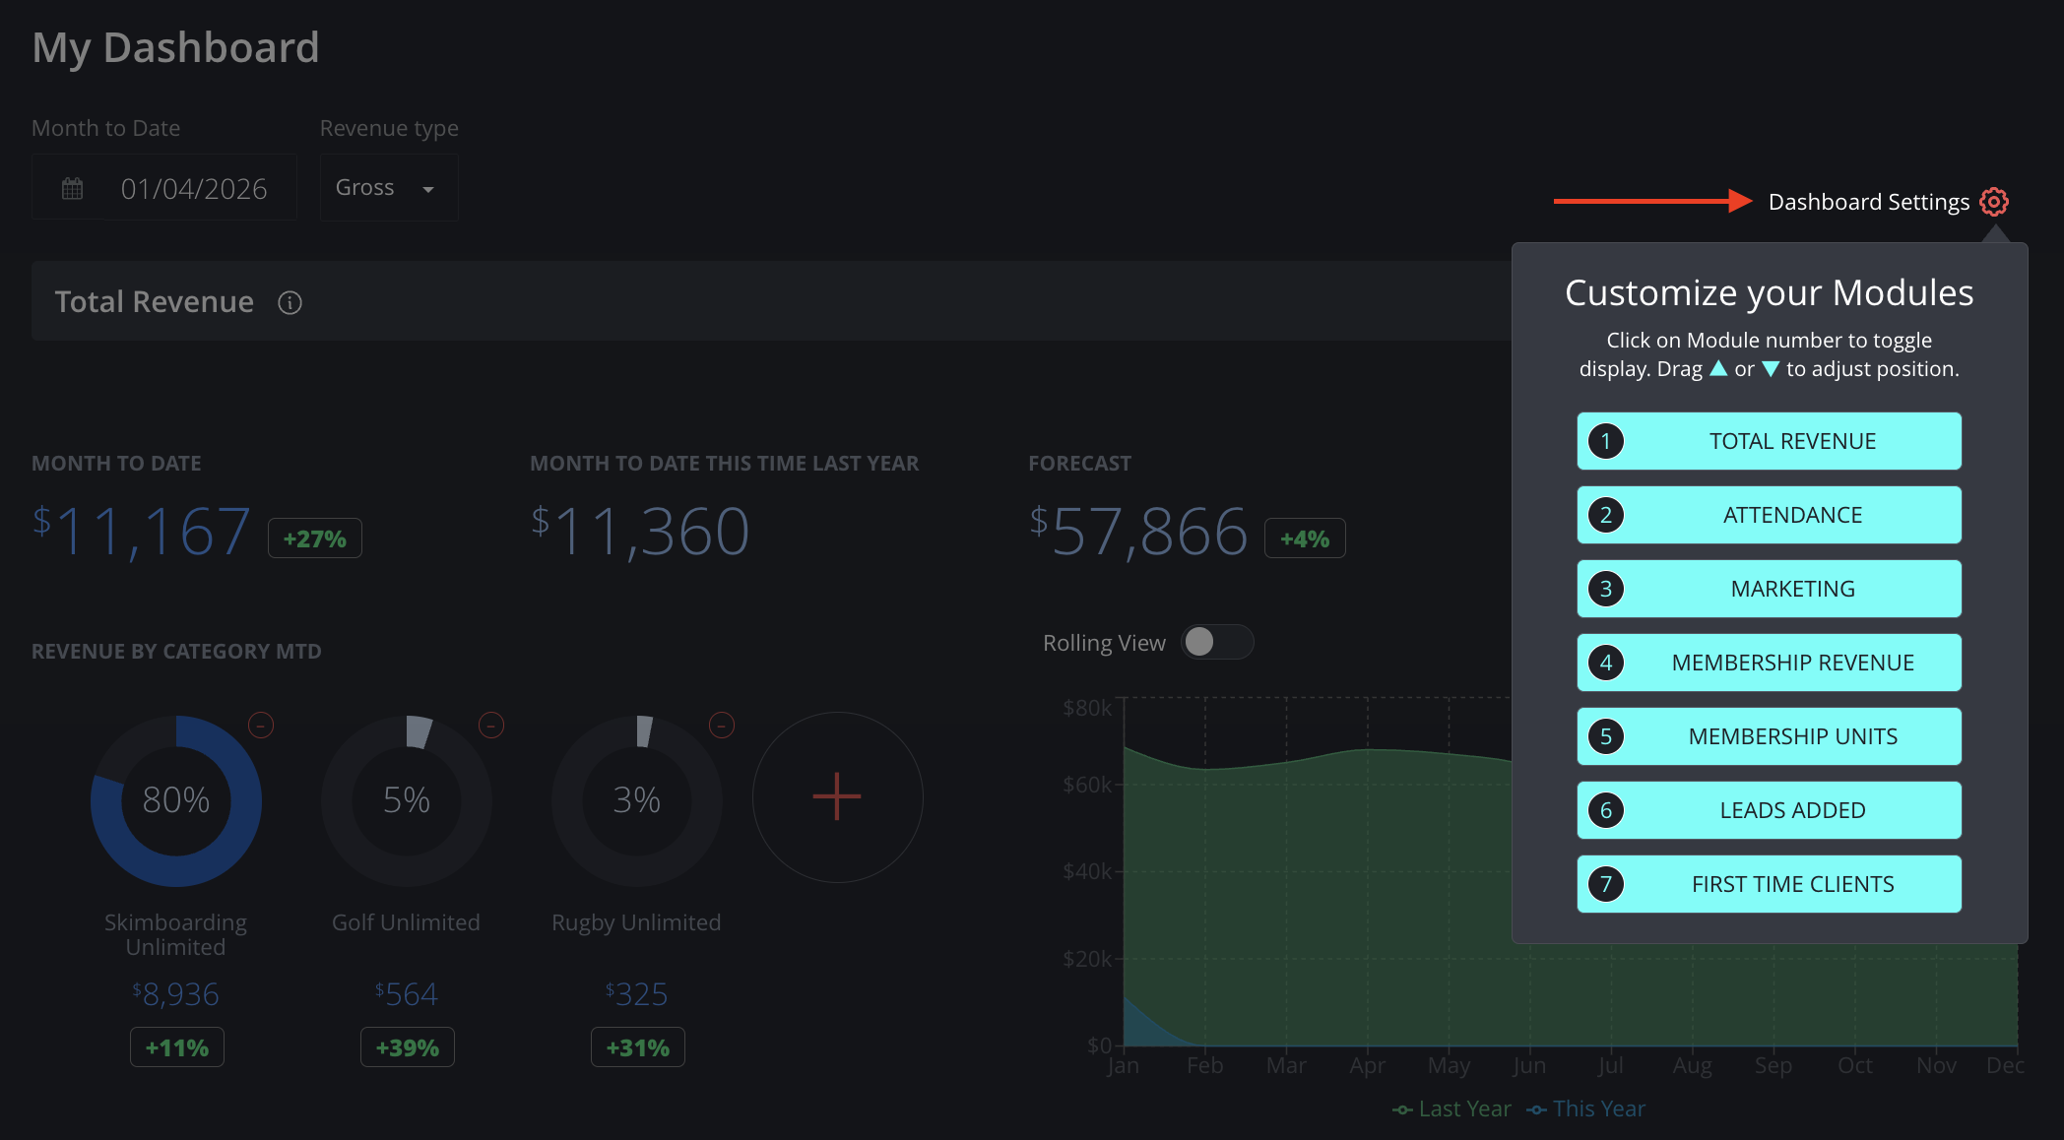The image size is (2064, 1140).
Task: Toggle module 6 Leads Added number
Action: point(1606,810)
